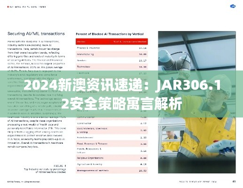This screenshot has width=243, height=188.
Task: Select the 'Construction' table row label
Action: click(84, 123)
